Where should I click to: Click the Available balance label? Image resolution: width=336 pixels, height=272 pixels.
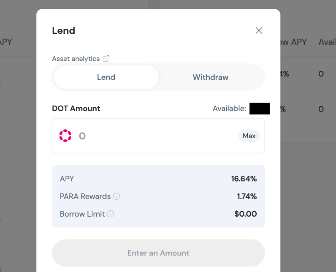point(229,109)
